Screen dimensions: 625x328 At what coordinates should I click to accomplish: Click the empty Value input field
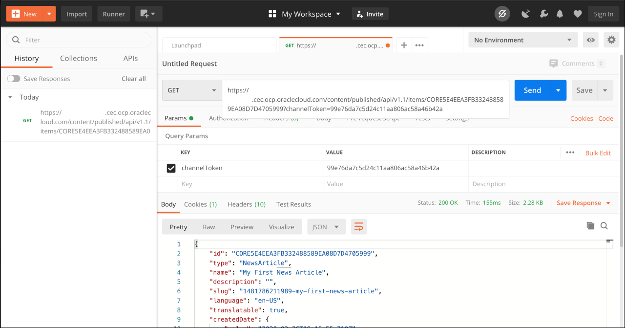tap(396, 184)
